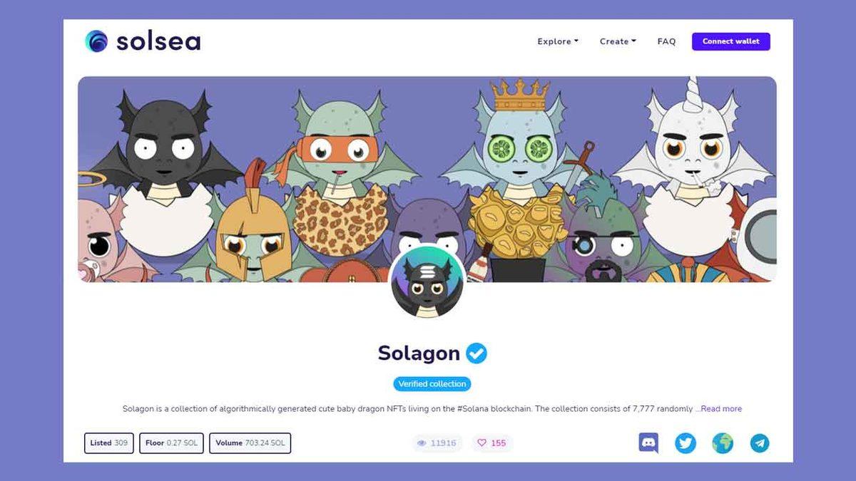Expand the Explore dropdown menu
Image resolution: width=856 pixels, height=481 pixels.
(x=558, y=41)
